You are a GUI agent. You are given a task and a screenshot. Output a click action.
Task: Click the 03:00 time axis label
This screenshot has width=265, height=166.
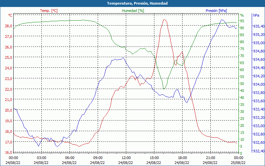tap(41, 158)
